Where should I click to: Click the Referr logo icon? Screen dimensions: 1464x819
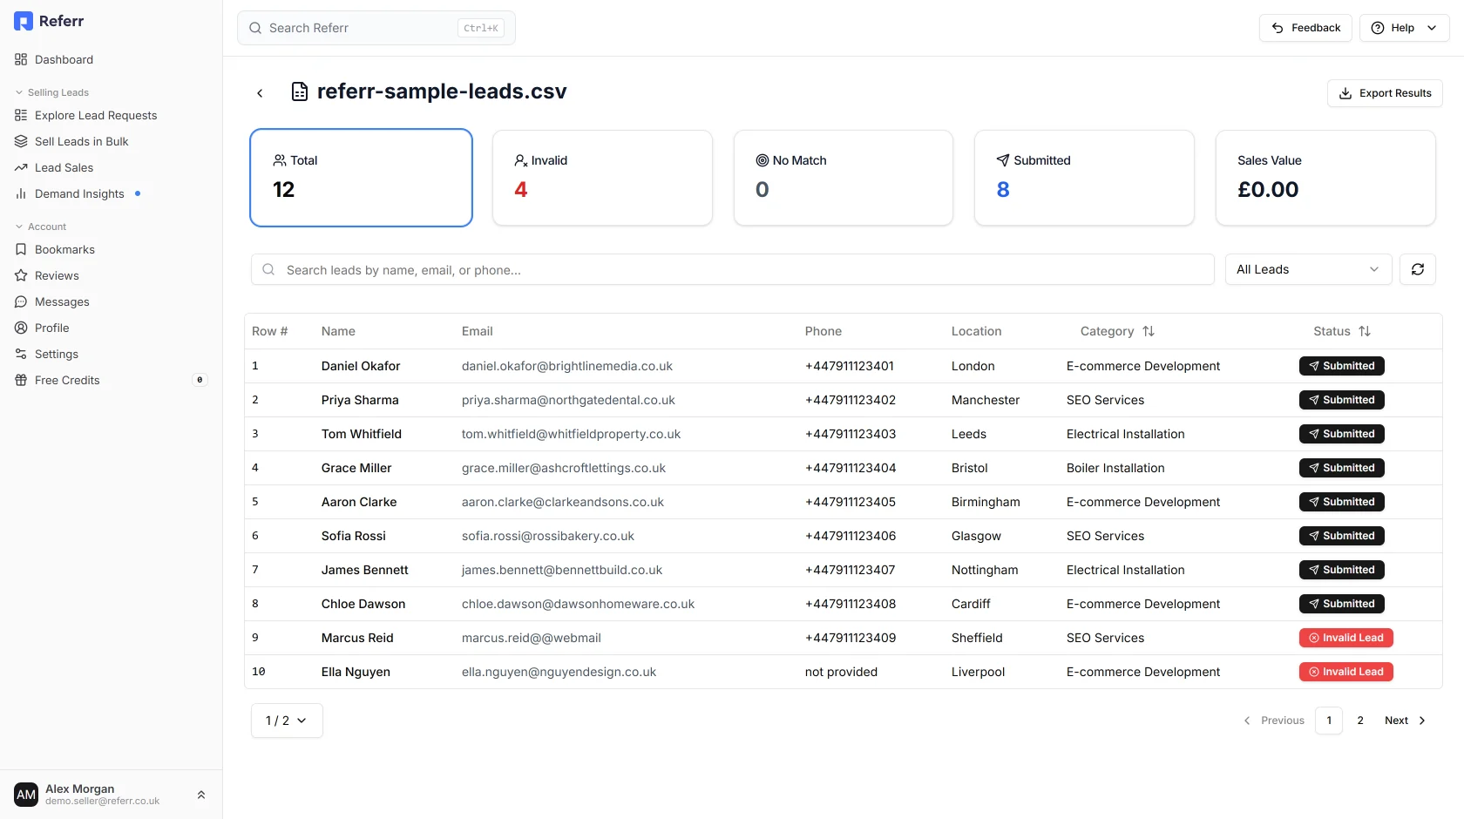(x=24, y=21)
